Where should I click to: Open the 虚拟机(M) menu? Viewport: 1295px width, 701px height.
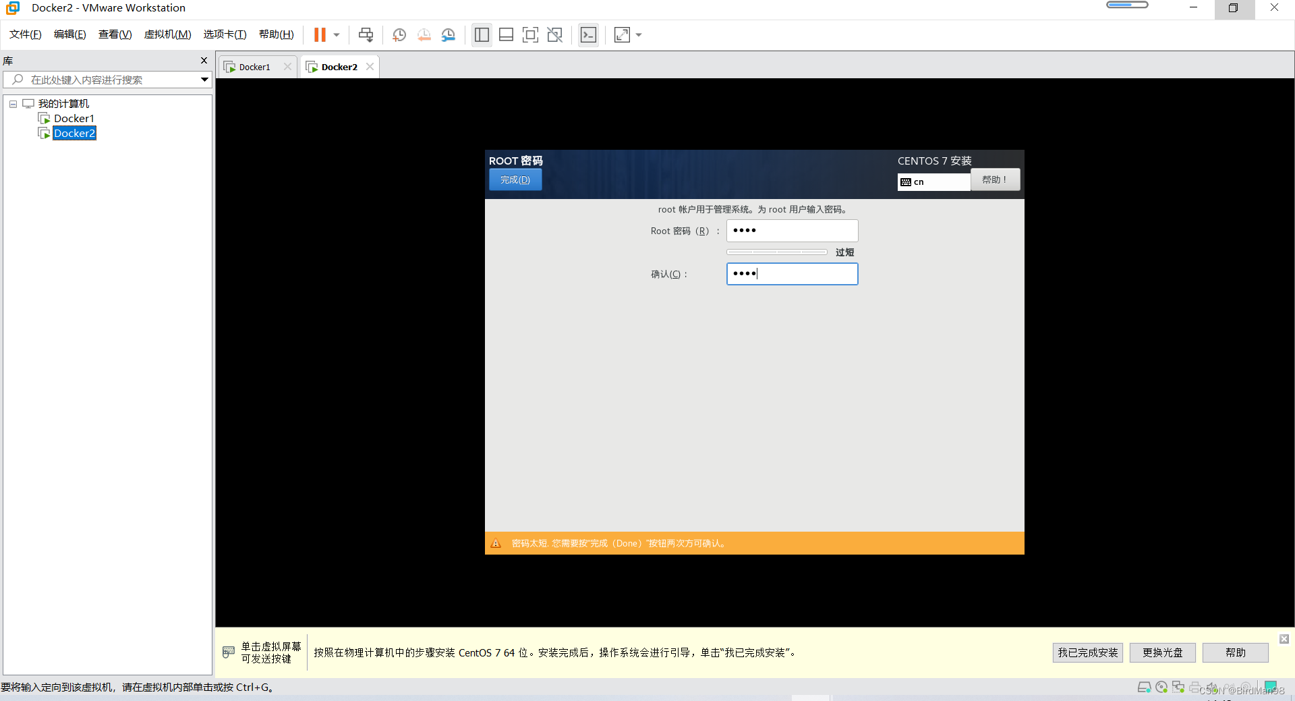click(168, 34)
